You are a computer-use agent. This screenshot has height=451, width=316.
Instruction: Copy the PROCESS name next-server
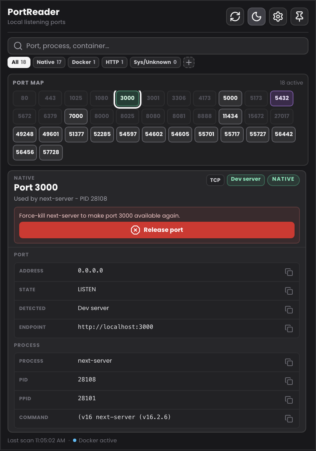point(289,362)
